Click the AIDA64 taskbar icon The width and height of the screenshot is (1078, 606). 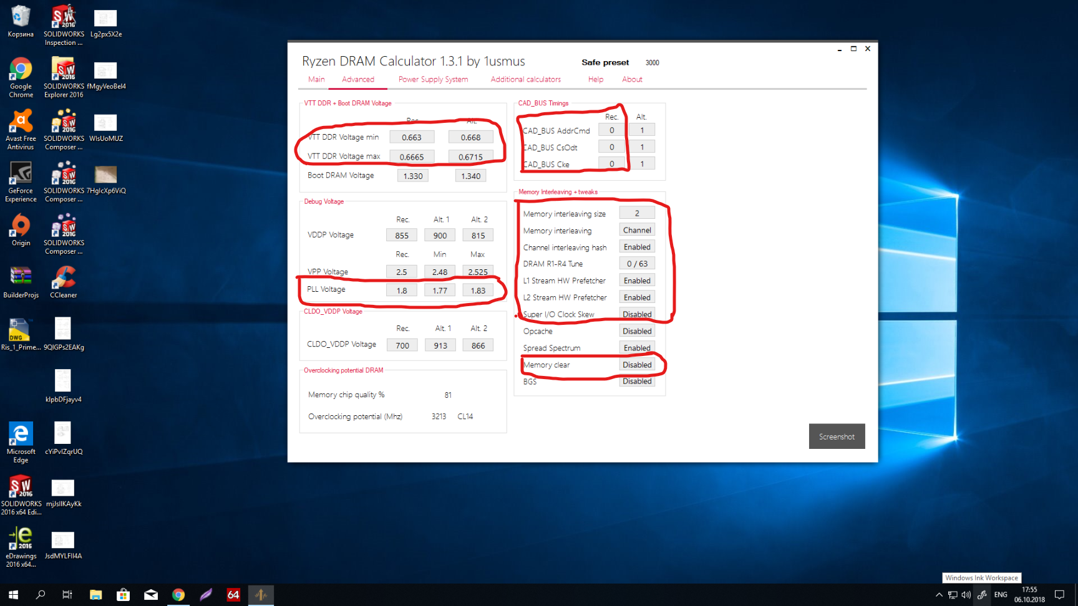click(233, 595)
